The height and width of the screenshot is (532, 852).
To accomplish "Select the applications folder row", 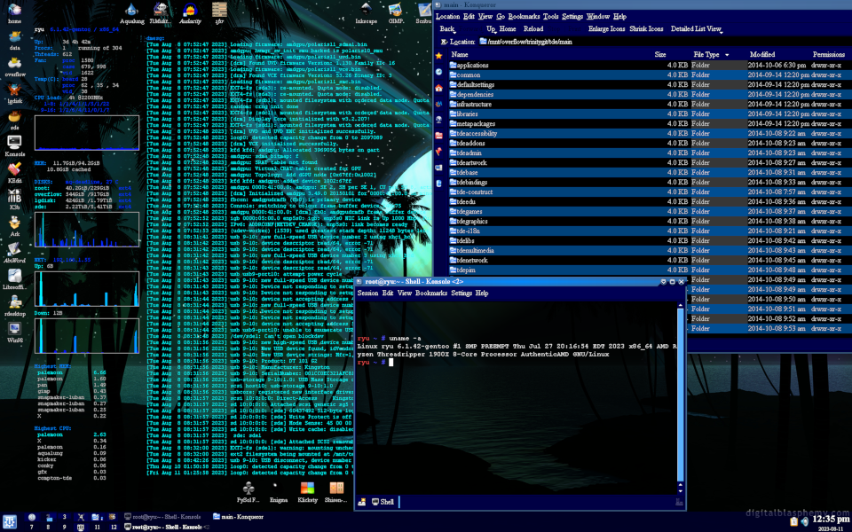I will tap(650, 65).
